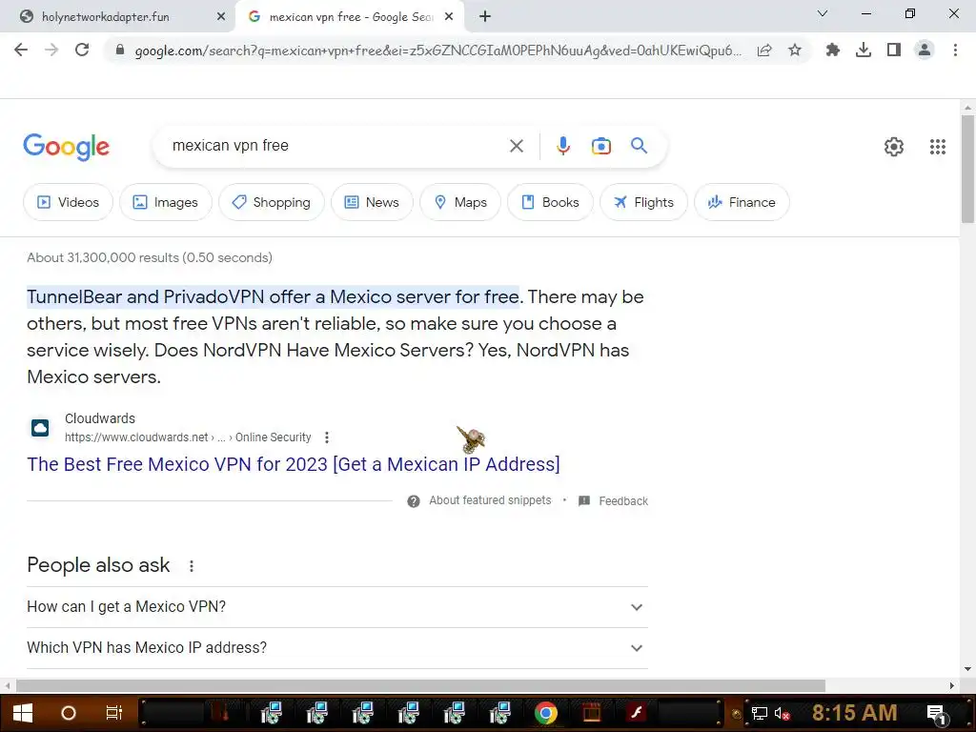This screenshot has height=732, width=976.
Task: Click the horizontal scrollbar thumb
Action: pyautogui.click(x=420, y=686)
